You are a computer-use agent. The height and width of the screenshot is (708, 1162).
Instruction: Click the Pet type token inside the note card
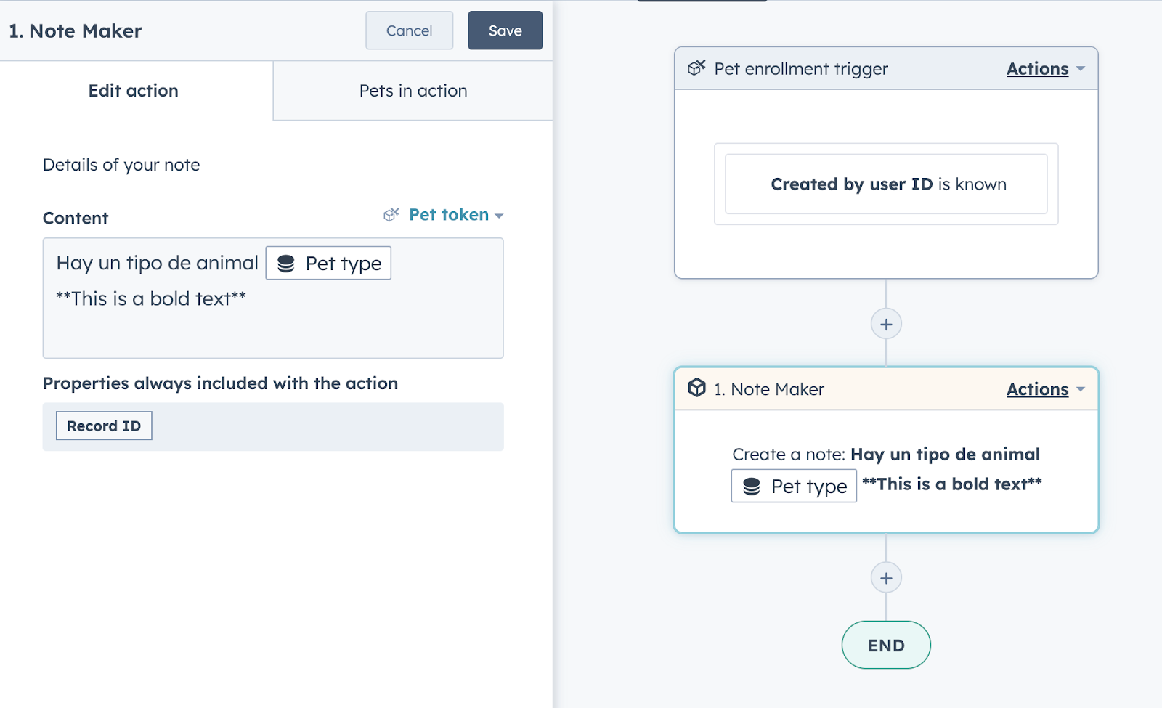(793, 486)
